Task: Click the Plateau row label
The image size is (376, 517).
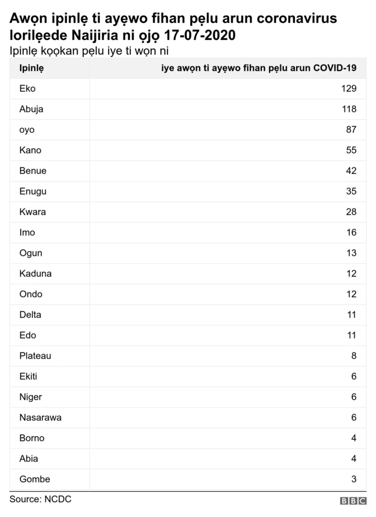Action: [x=35, y=356]
